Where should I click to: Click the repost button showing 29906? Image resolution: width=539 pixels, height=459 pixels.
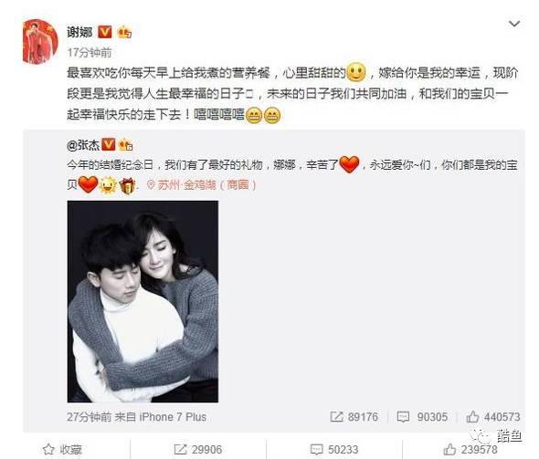198,449
